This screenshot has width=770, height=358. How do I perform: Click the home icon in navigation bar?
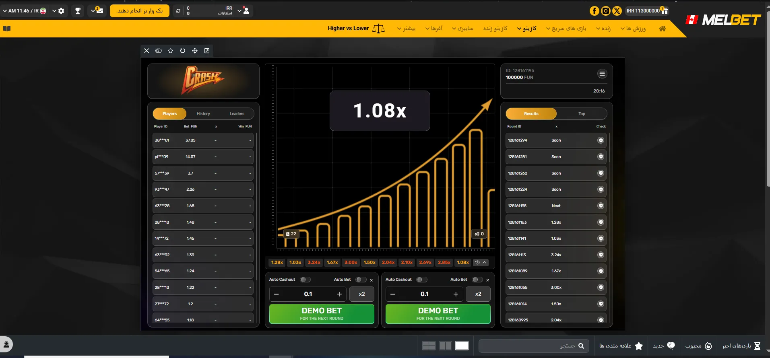coord(663,29)
